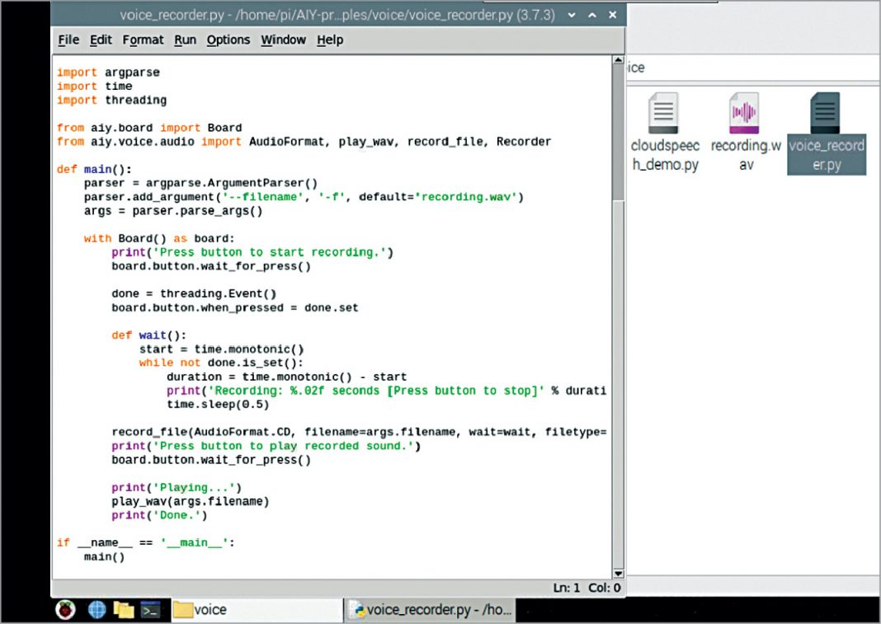The height and width of the screenshot is (624, 881).
Task: Switch to voice_recorder.py taskbar window button
Action: point(431,610)
